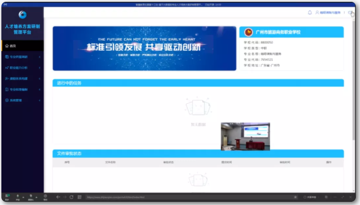Click the 职业能力分析 chart icon
Screen dimensions: 360x205
click(x=7, y=68)
